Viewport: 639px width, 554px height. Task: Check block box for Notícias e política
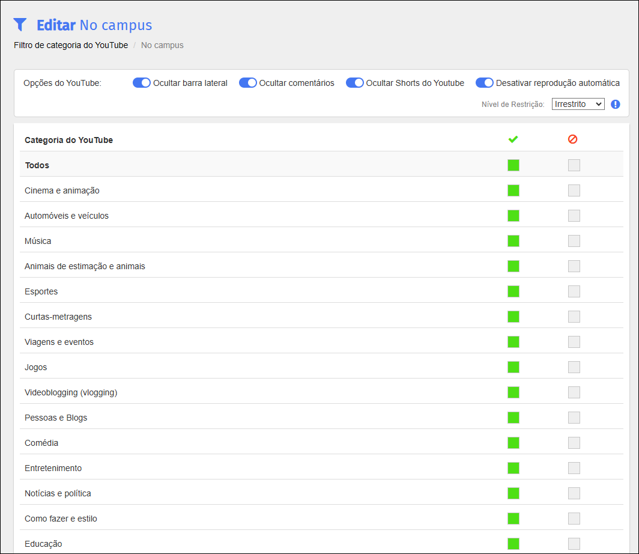coord(574,494)
